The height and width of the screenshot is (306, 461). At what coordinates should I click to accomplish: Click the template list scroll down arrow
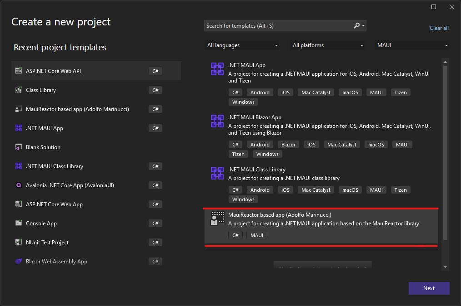click(x=445, y=267)
